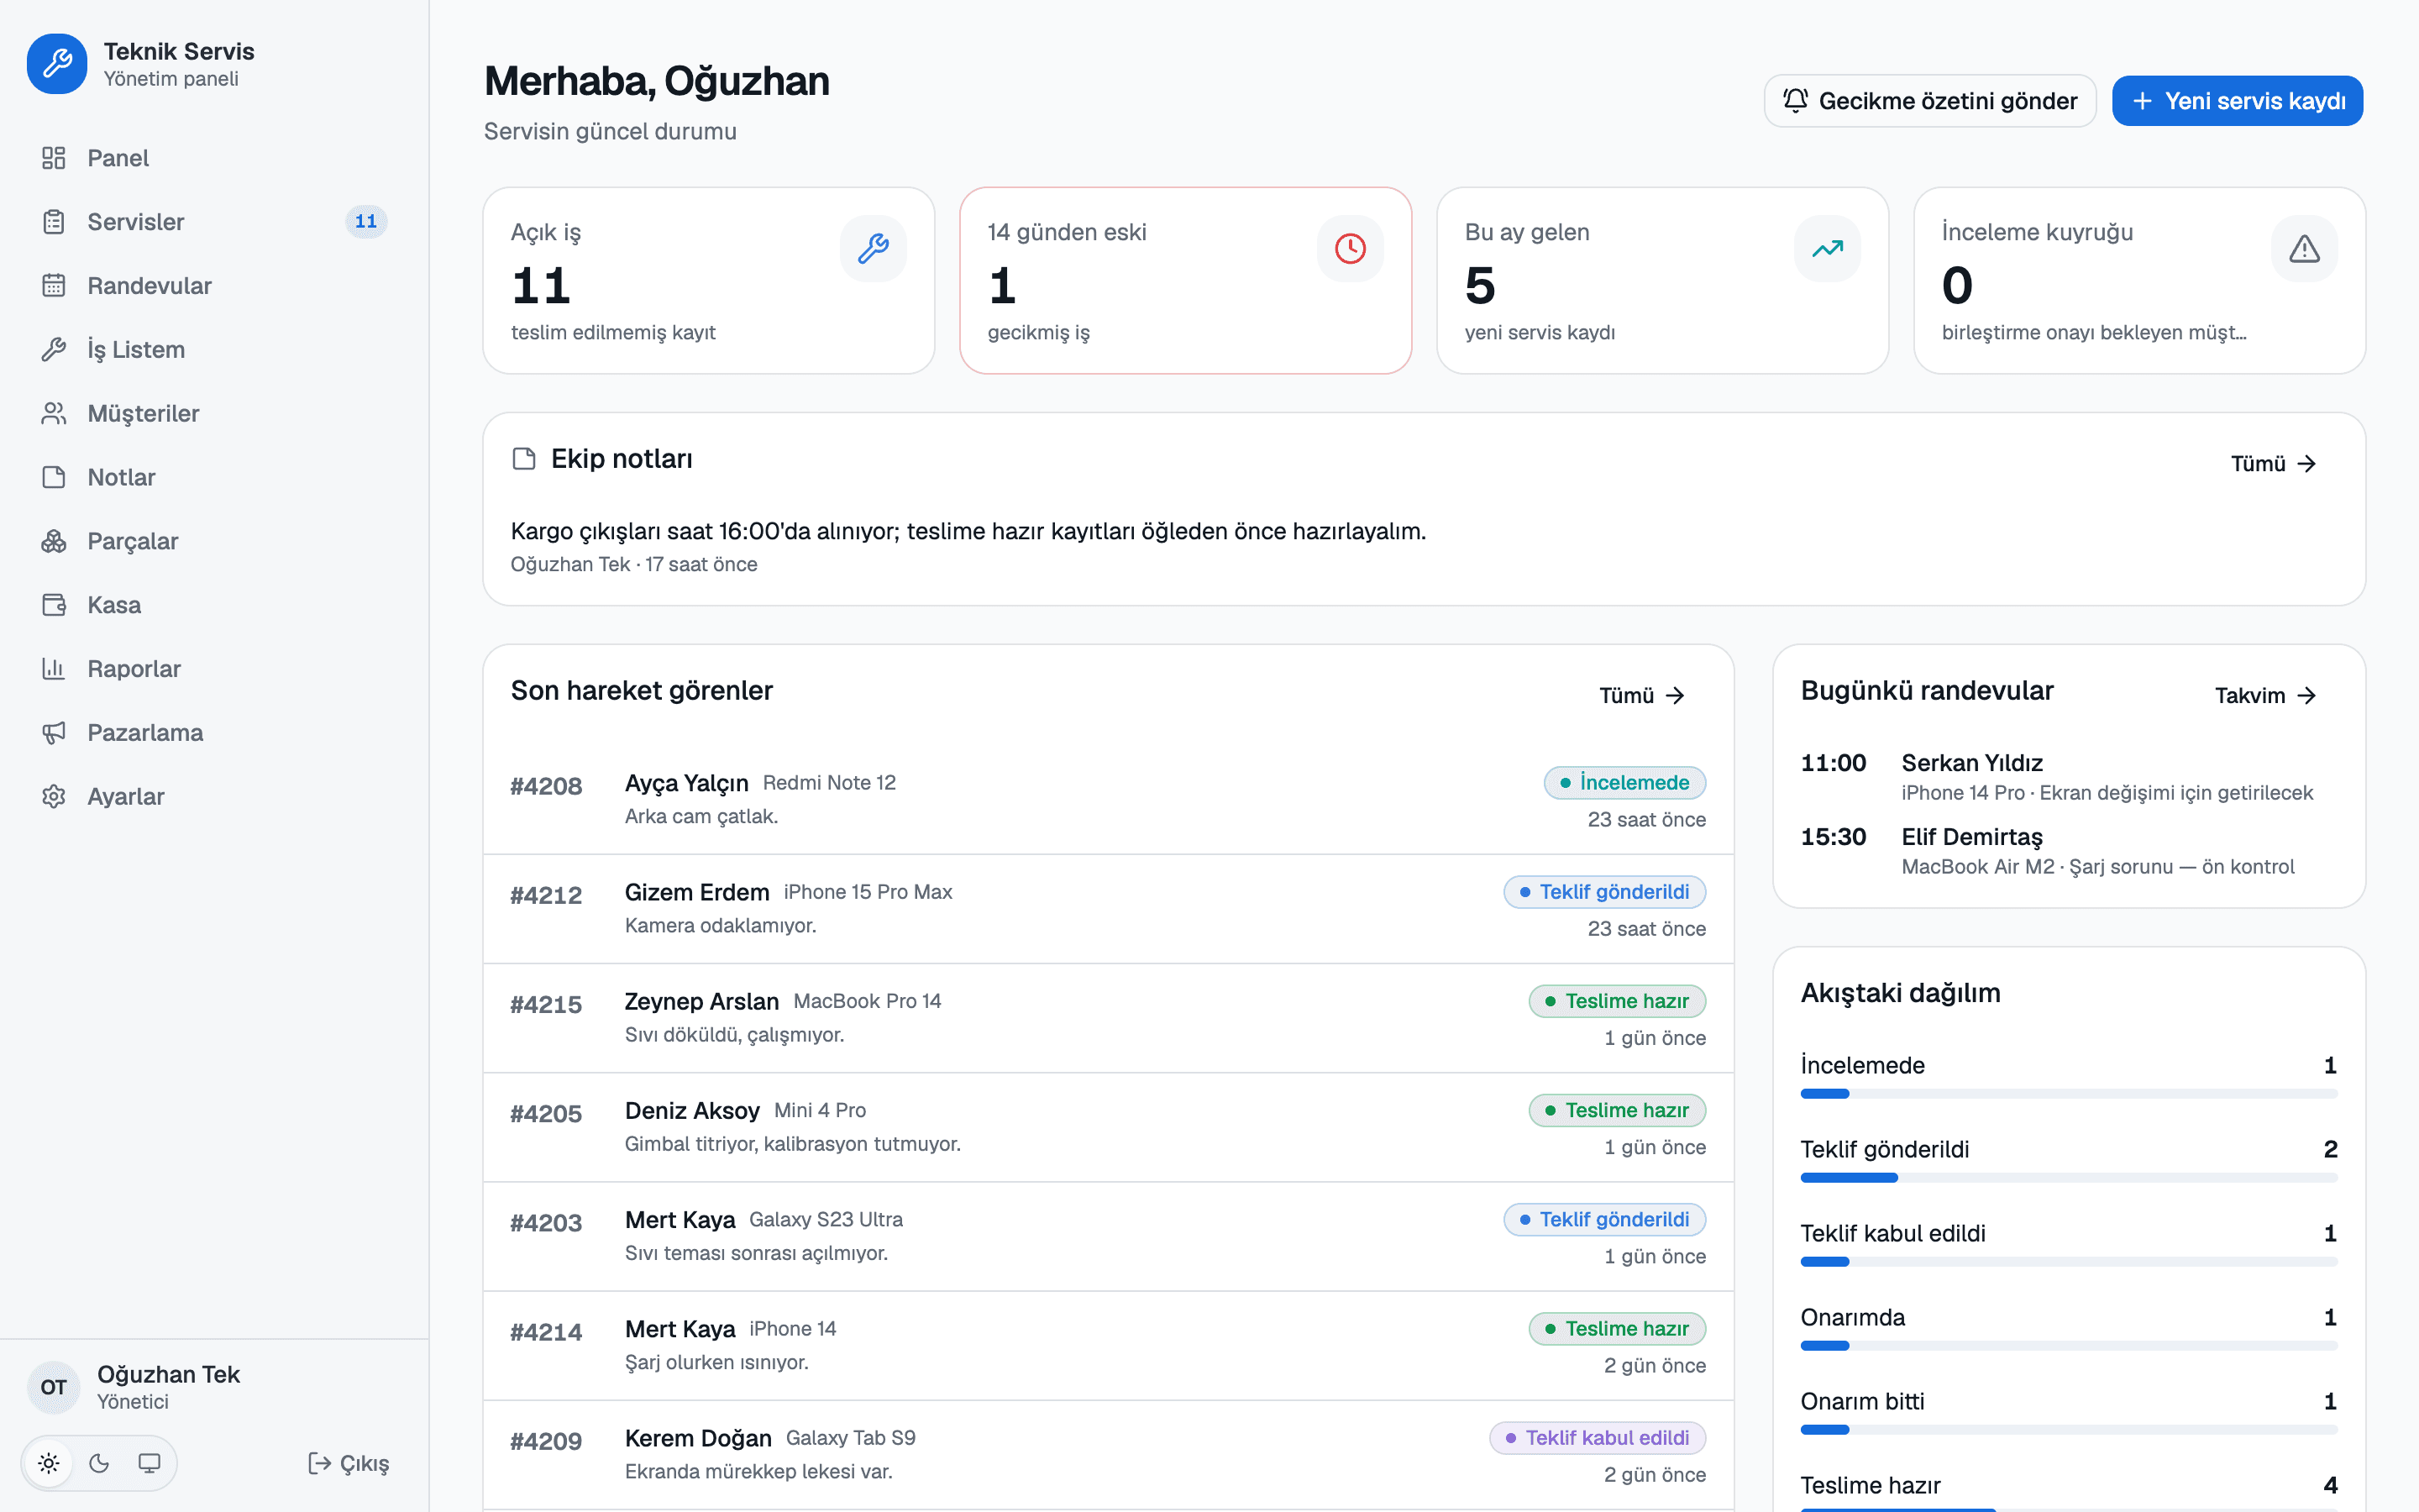Click the İş Listem wrench icon
The height and width of the screenshot is (1512, 2419).
[x=54, y=350]
